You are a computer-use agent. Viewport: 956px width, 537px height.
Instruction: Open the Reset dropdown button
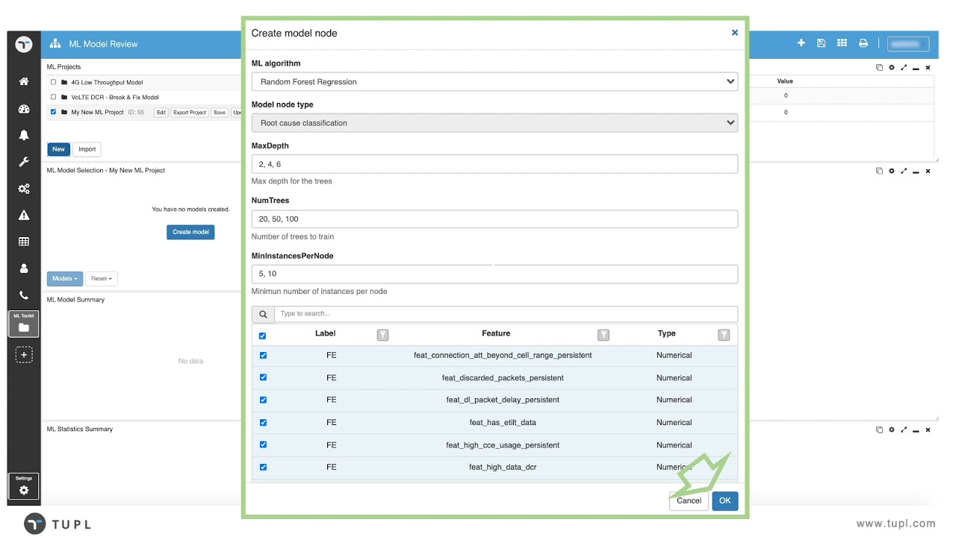pyautogui.click(x=101, y=278)
